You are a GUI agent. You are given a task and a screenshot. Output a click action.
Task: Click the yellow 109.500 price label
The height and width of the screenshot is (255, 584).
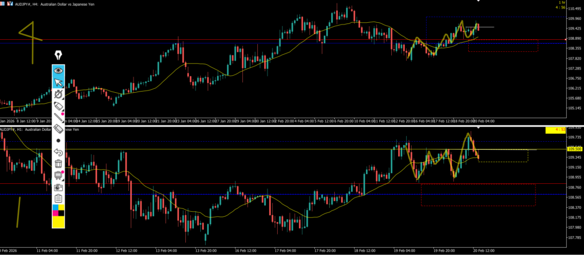(x=574, y=150)
